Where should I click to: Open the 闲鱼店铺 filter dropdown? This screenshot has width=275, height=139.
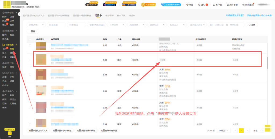tap(36, 25)
